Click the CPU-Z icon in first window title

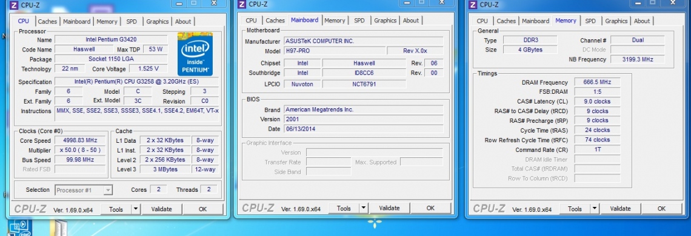tap(14, 5)
